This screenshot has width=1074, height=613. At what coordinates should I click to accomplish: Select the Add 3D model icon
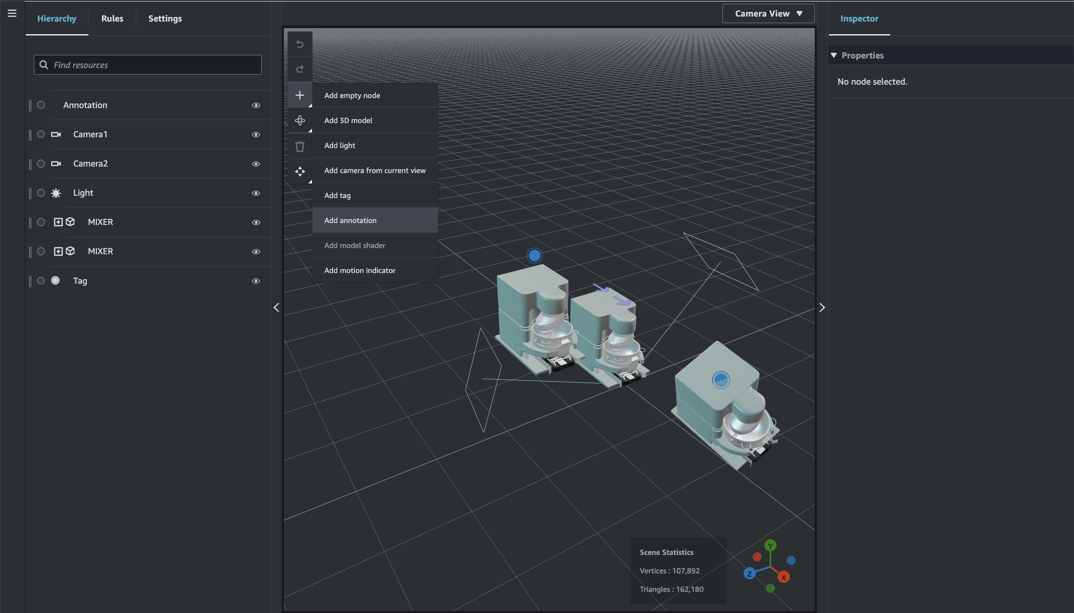300,120
